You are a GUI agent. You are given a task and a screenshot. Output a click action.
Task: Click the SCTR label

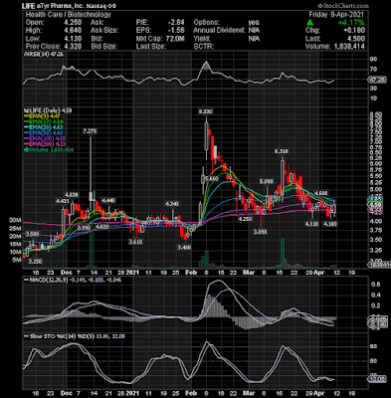tap(203, 47)
